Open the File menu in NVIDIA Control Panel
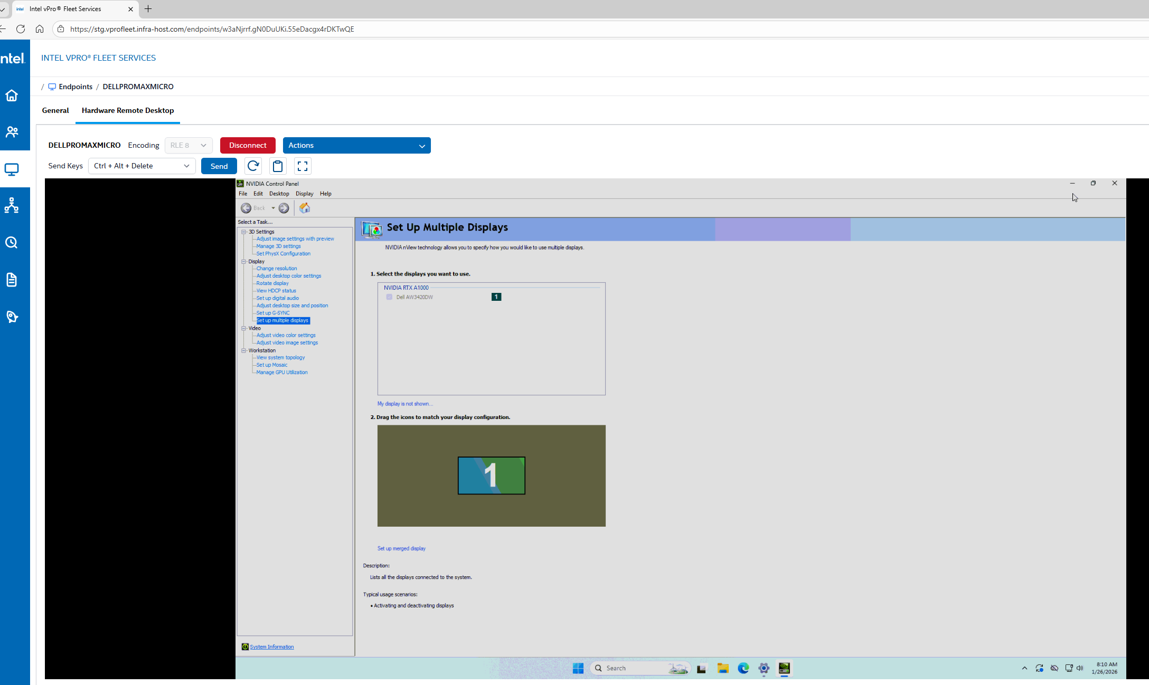 coord(243,194)
